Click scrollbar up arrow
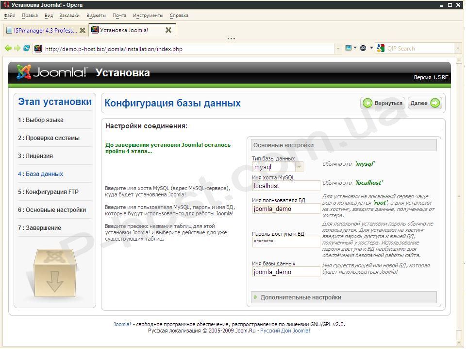Viewport: 467px width, 349px height. pos(459,60)
